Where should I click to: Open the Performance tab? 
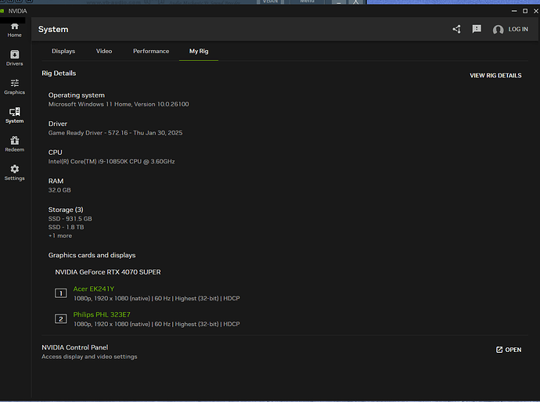pyautogui.click(x=151, y=52)
